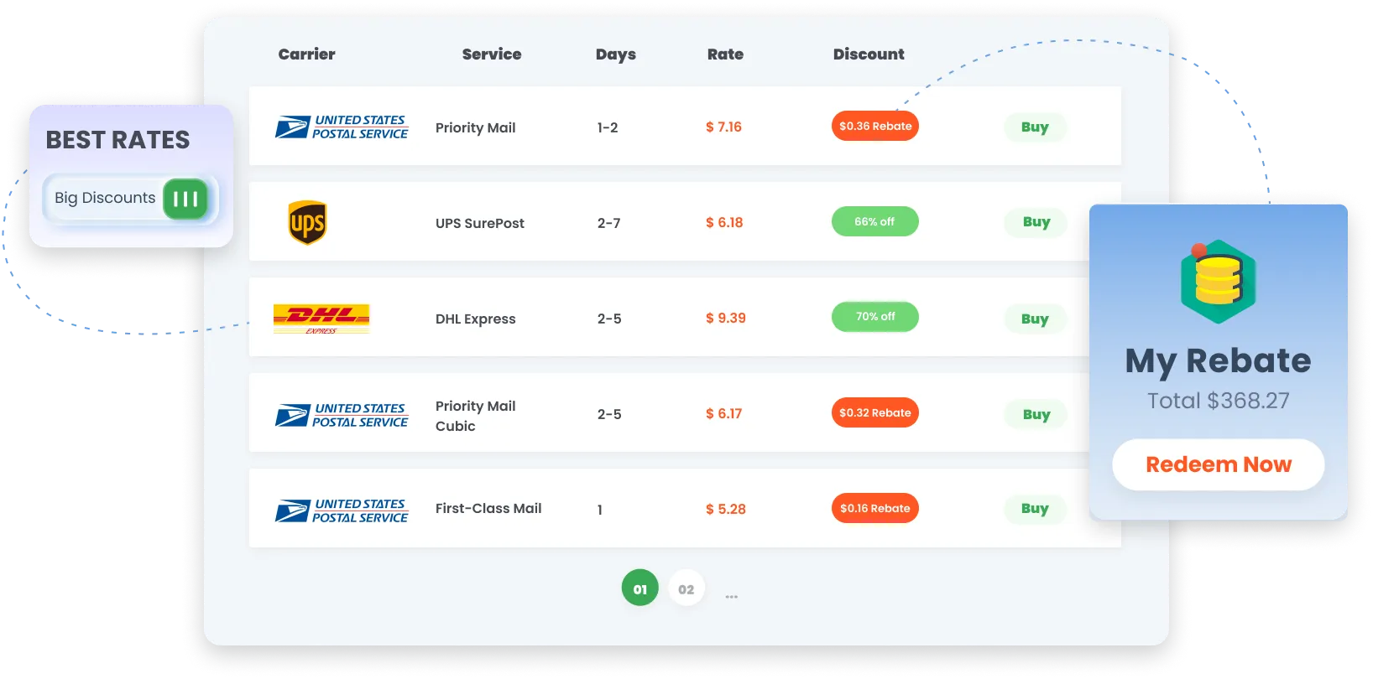Click the 70% off badge
Image resolution: width=1373 pixels, height=679 pixels.
[875, 317]
